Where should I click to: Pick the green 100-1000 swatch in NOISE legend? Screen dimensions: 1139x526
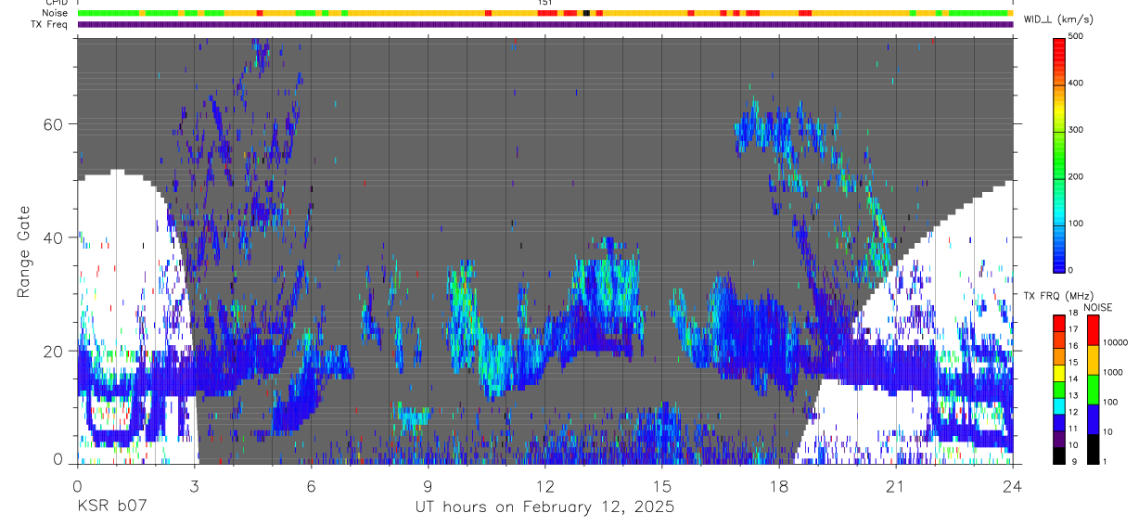pyautogui.click(x=1093, y=388)
